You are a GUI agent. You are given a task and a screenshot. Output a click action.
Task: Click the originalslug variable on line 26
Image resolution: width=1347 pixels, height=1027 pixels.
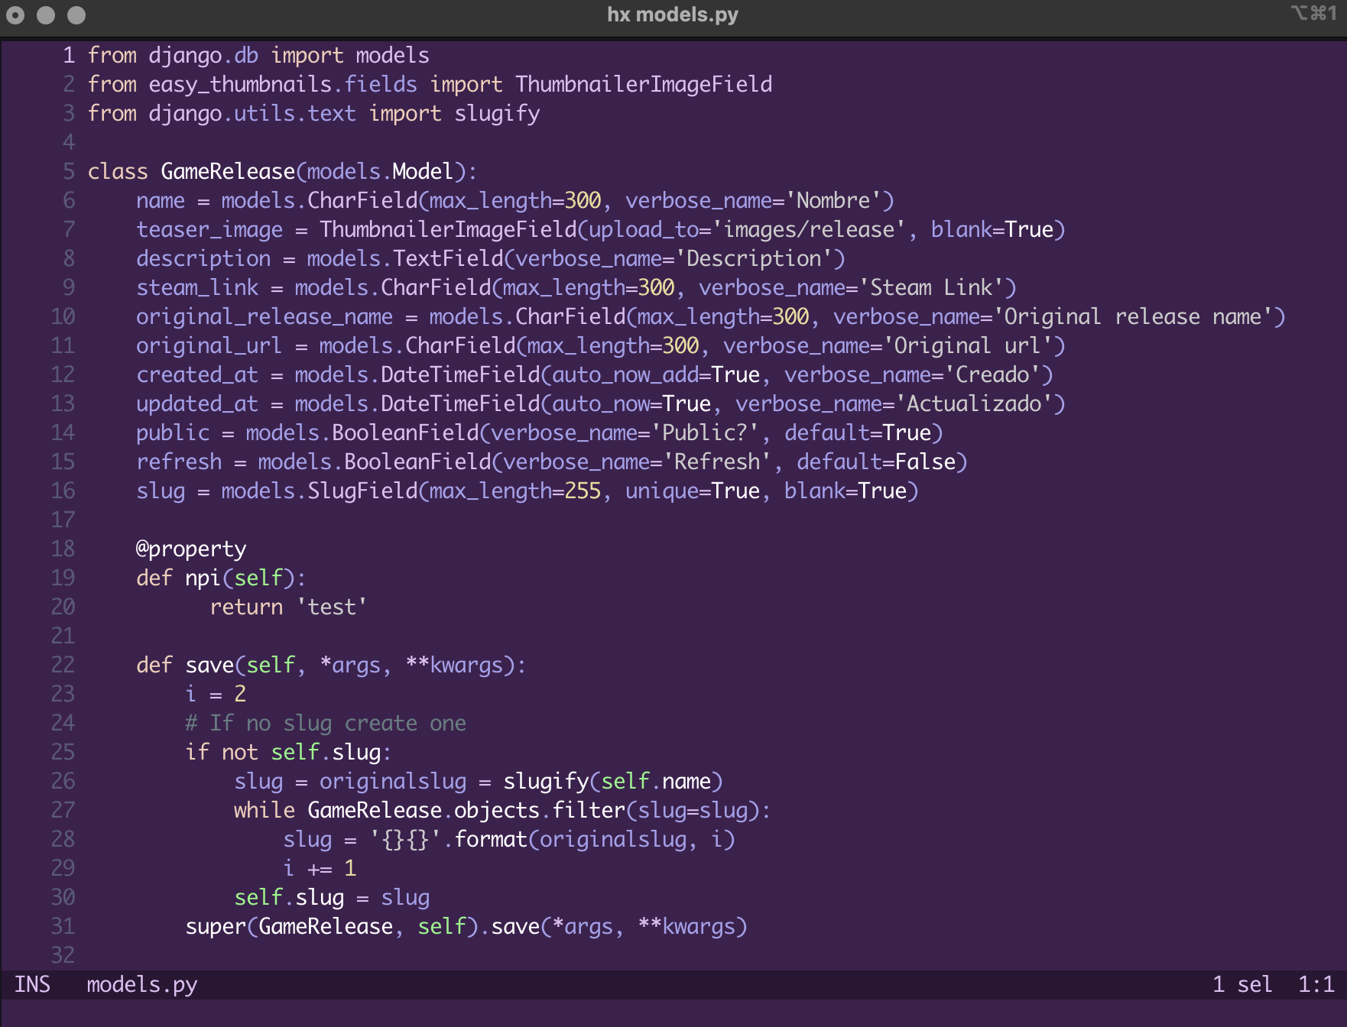393,781
